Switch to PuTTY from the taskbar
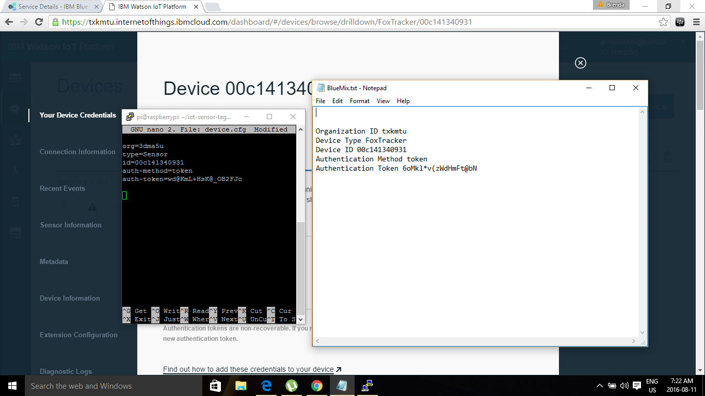Screen dimensions: 705x396 (x=367, y=386)
